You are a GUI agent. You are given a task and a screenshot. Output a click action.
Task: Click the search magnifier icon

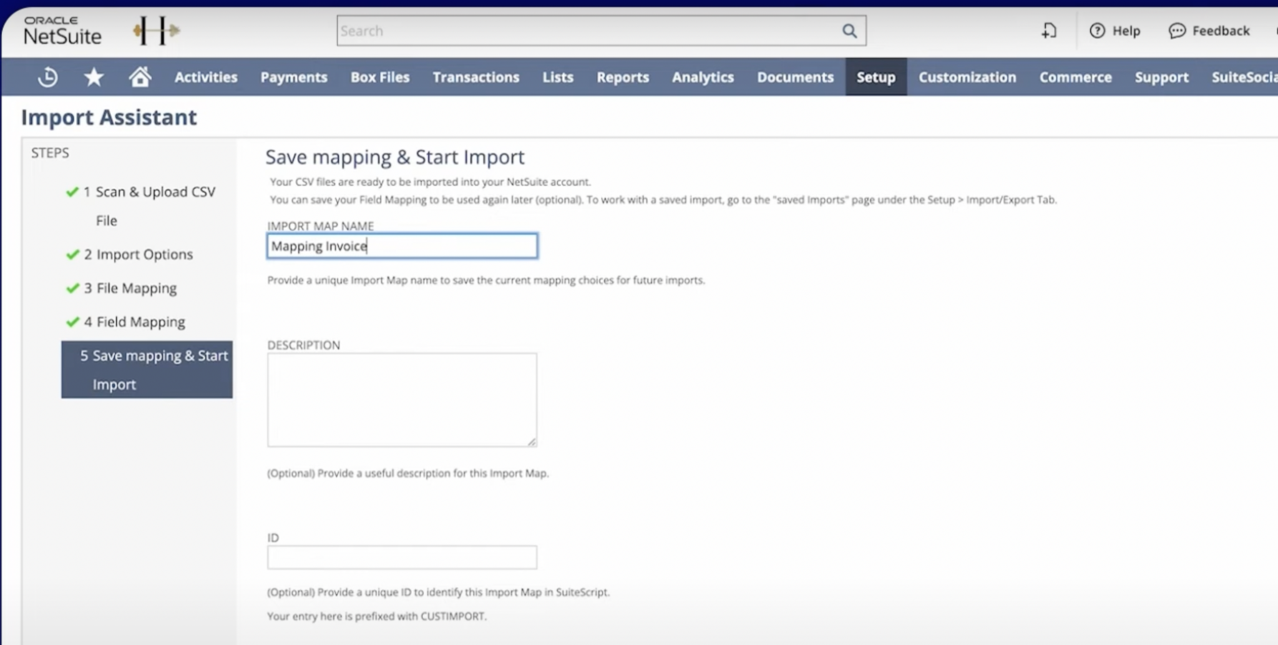click(x=849, y=30)
